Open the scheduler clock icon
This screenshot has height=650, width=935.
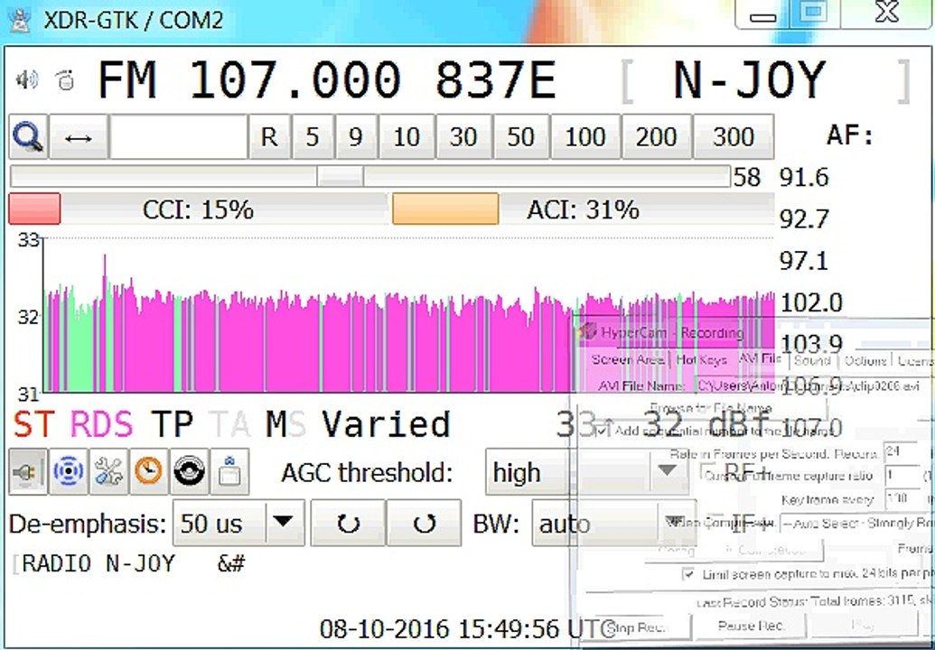pos(148,472)
